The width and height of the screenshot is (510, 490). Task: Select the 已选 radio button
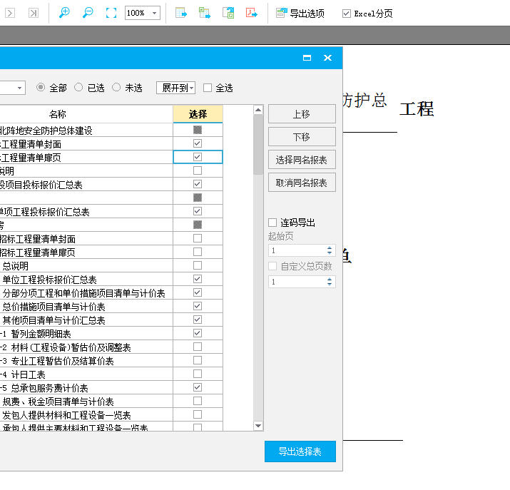coord(78,87)
